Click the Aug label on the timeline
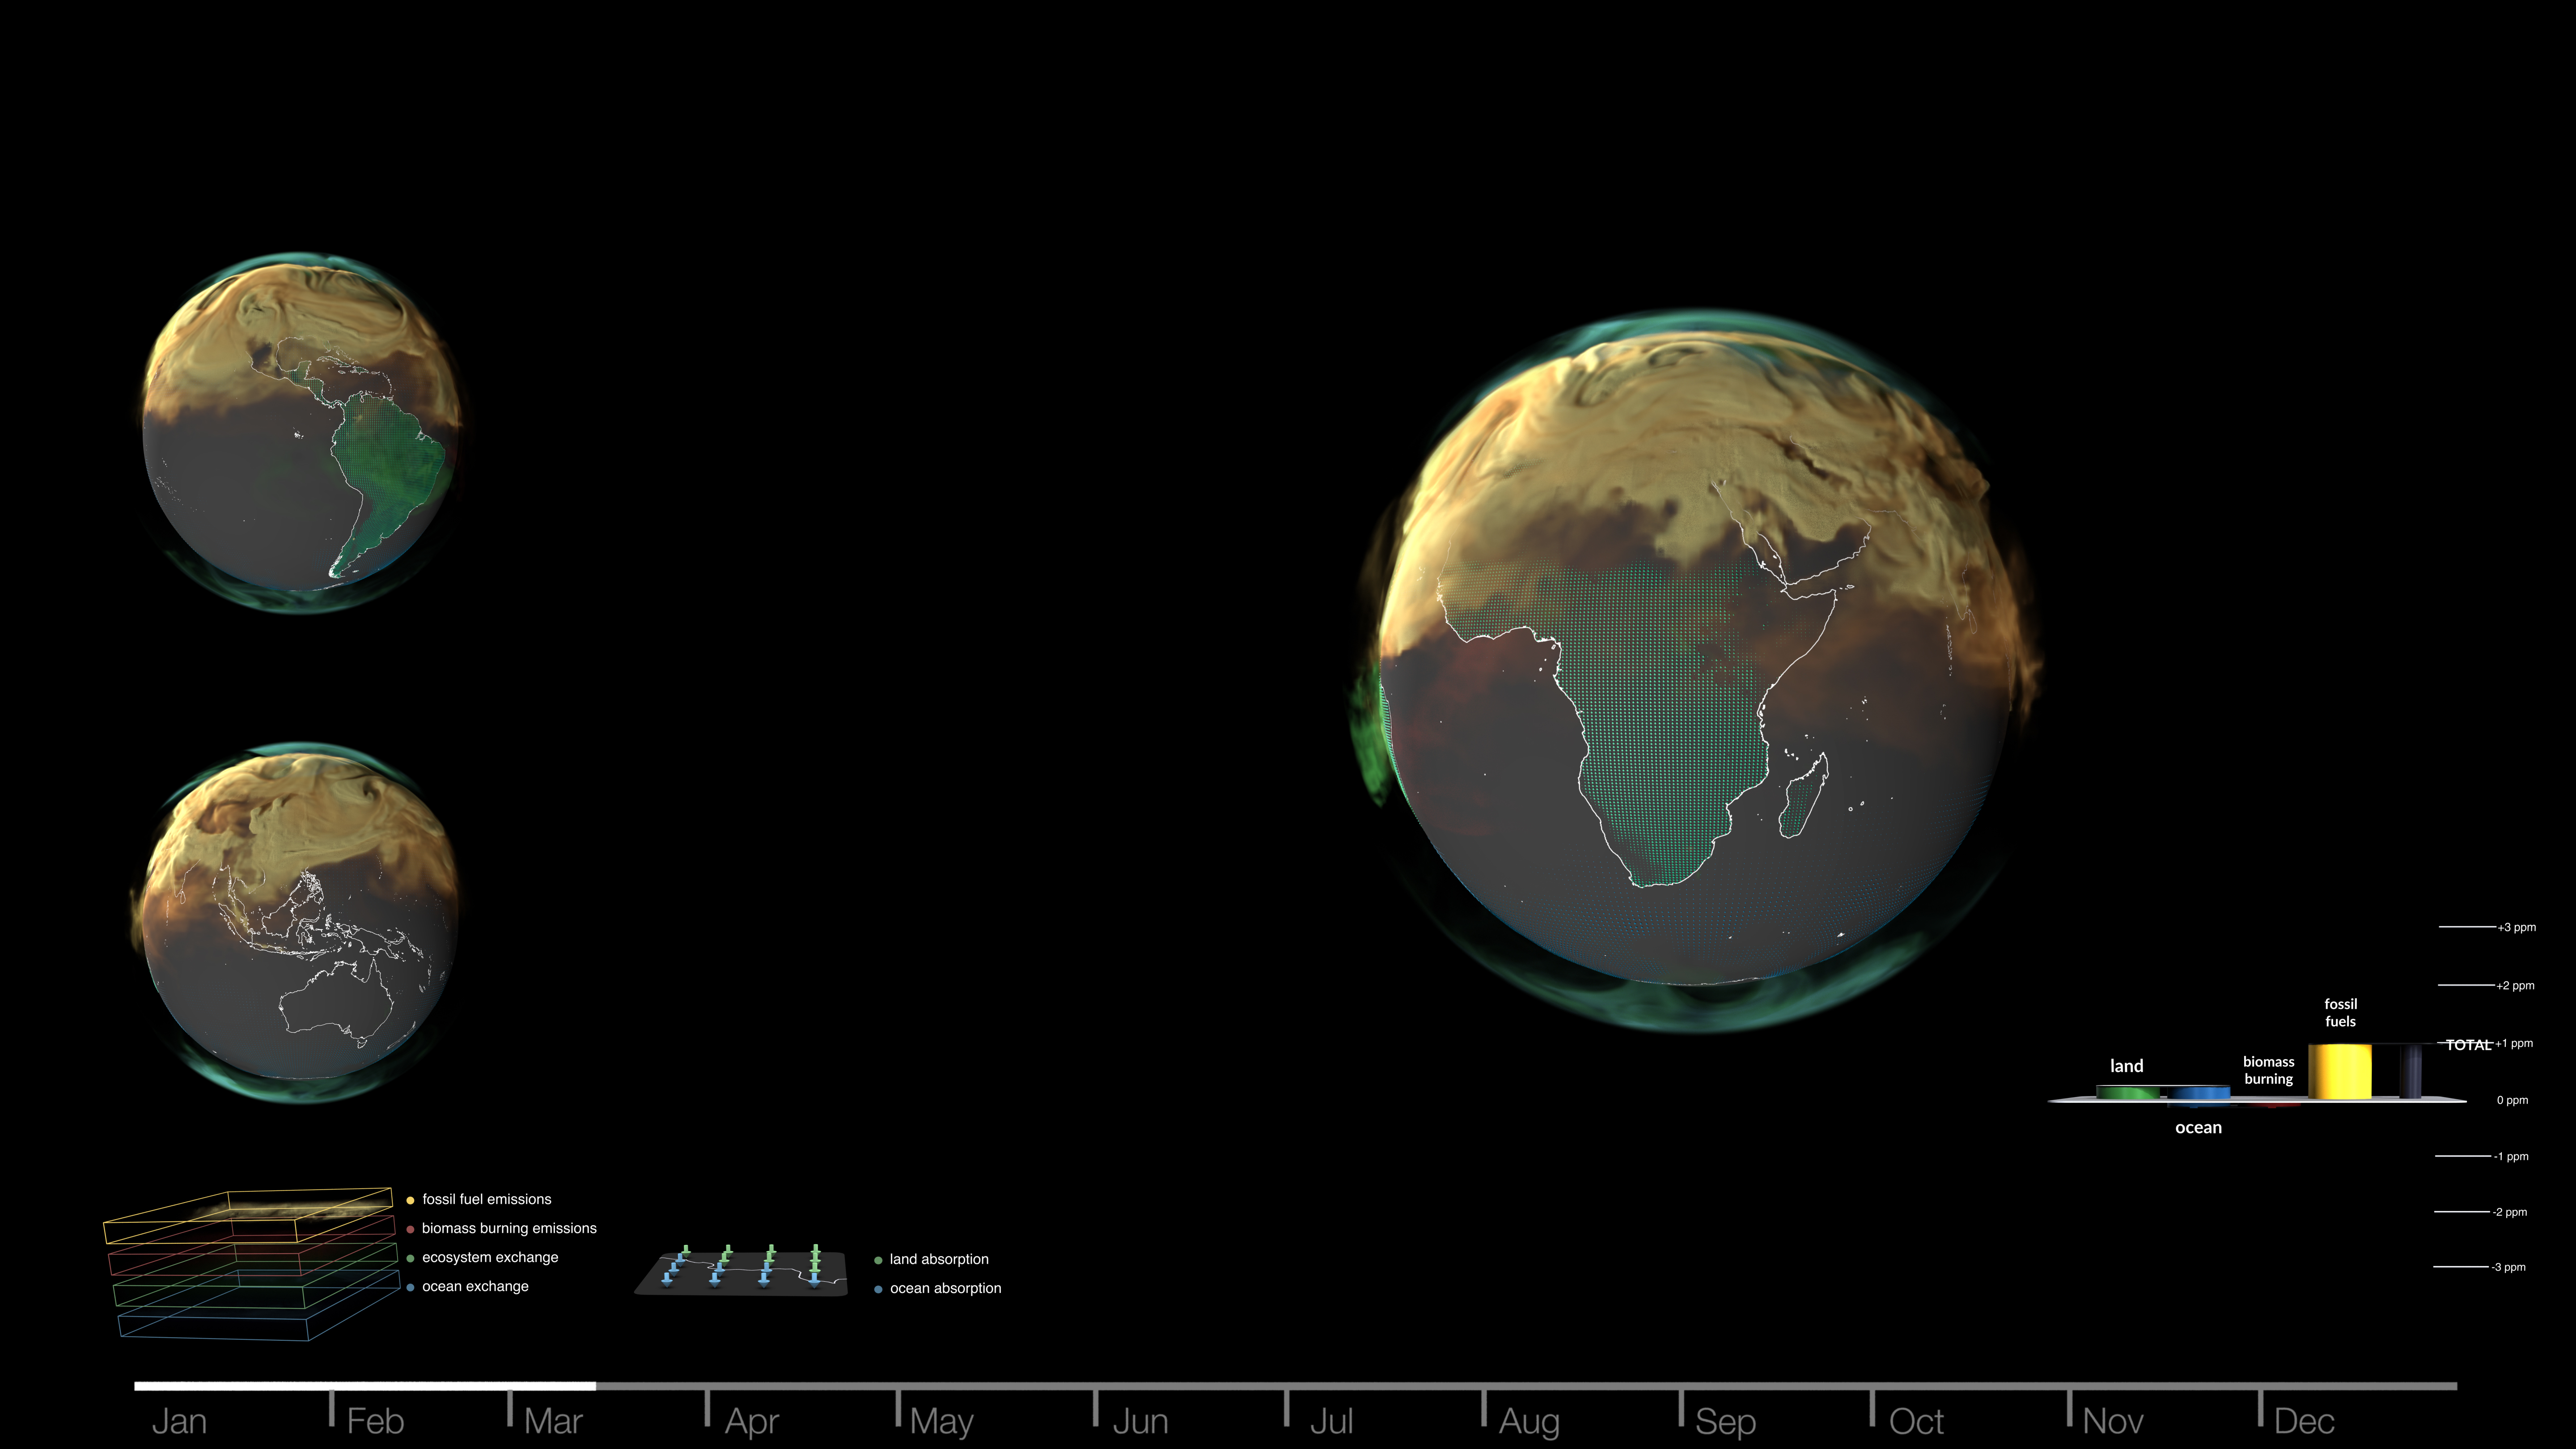 click(x=1529, y=1422)
